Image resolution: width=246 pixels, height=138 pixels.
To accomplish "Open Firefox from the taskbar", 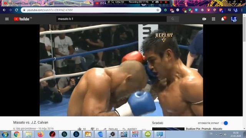I will point(40,134).
